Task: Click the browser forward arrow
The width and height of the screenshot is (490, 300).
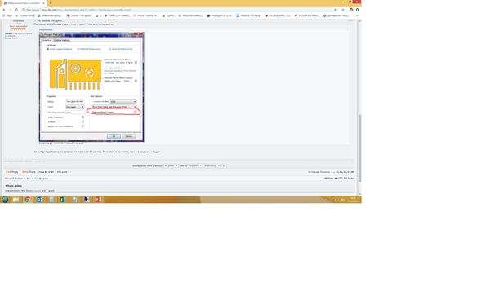Action: pos(10,10)
